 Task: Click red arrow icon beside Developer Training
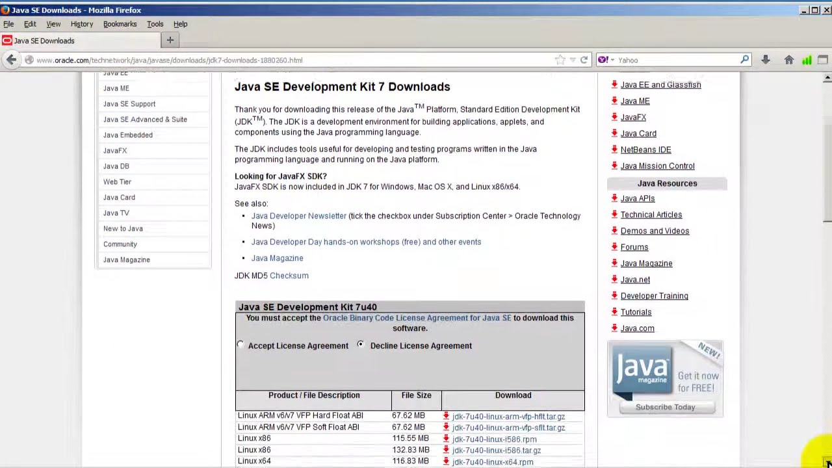pyautogui.click(x=614, y=296)
